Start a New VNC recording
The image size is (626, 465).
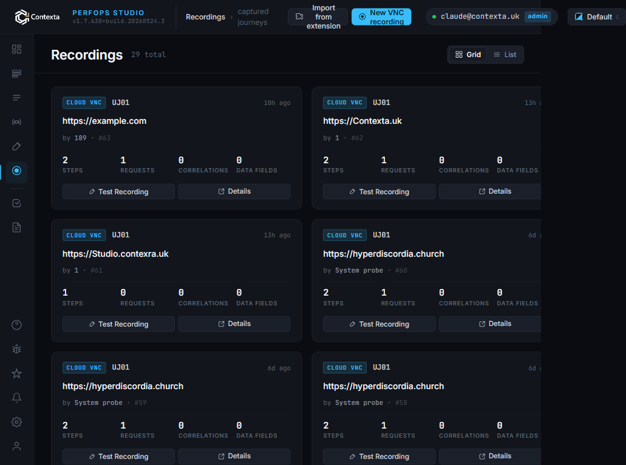[x=381, y=17]
